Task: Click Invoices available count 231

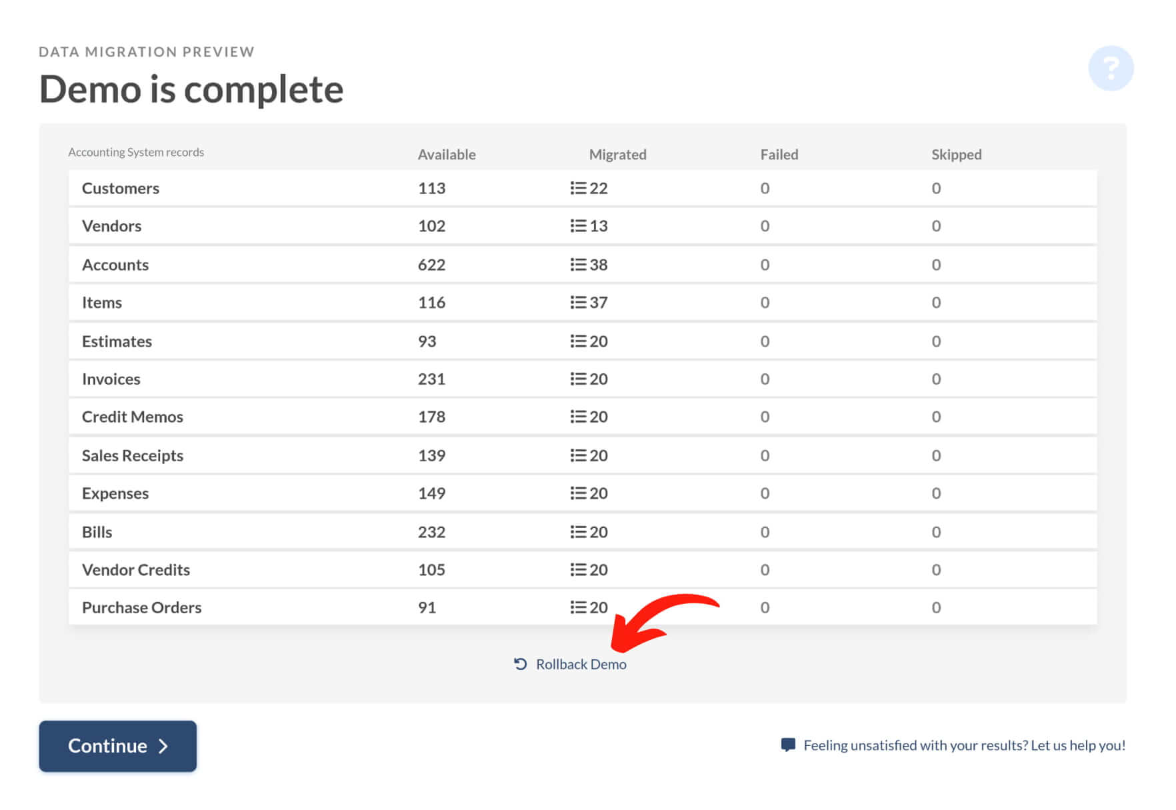Action: click(x=431, y=379)
